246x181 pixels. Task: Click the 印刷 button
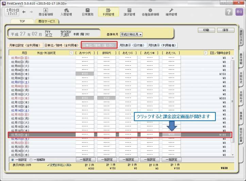[x=207, y=30]
